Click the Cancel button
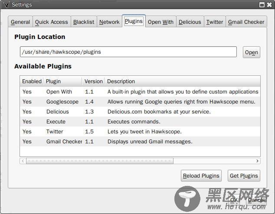The image size is (275, 214). tap(256, 200)
